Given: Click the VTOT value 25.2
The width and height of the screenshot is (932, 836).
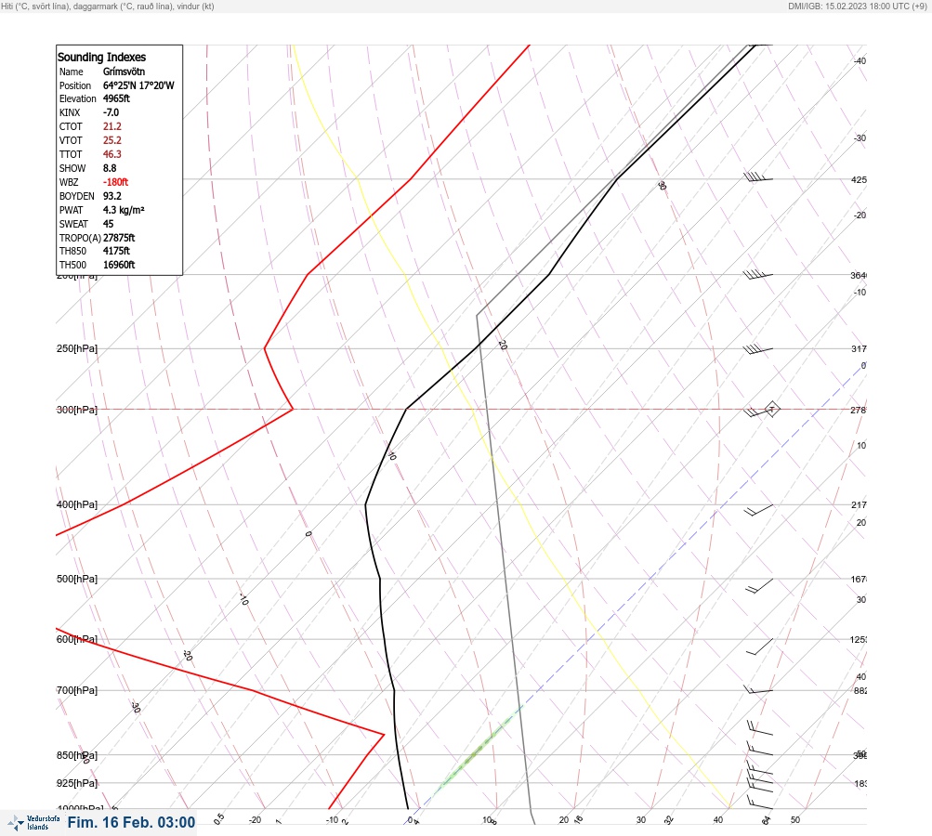Looking at the screenshot, I should point(112,140).
